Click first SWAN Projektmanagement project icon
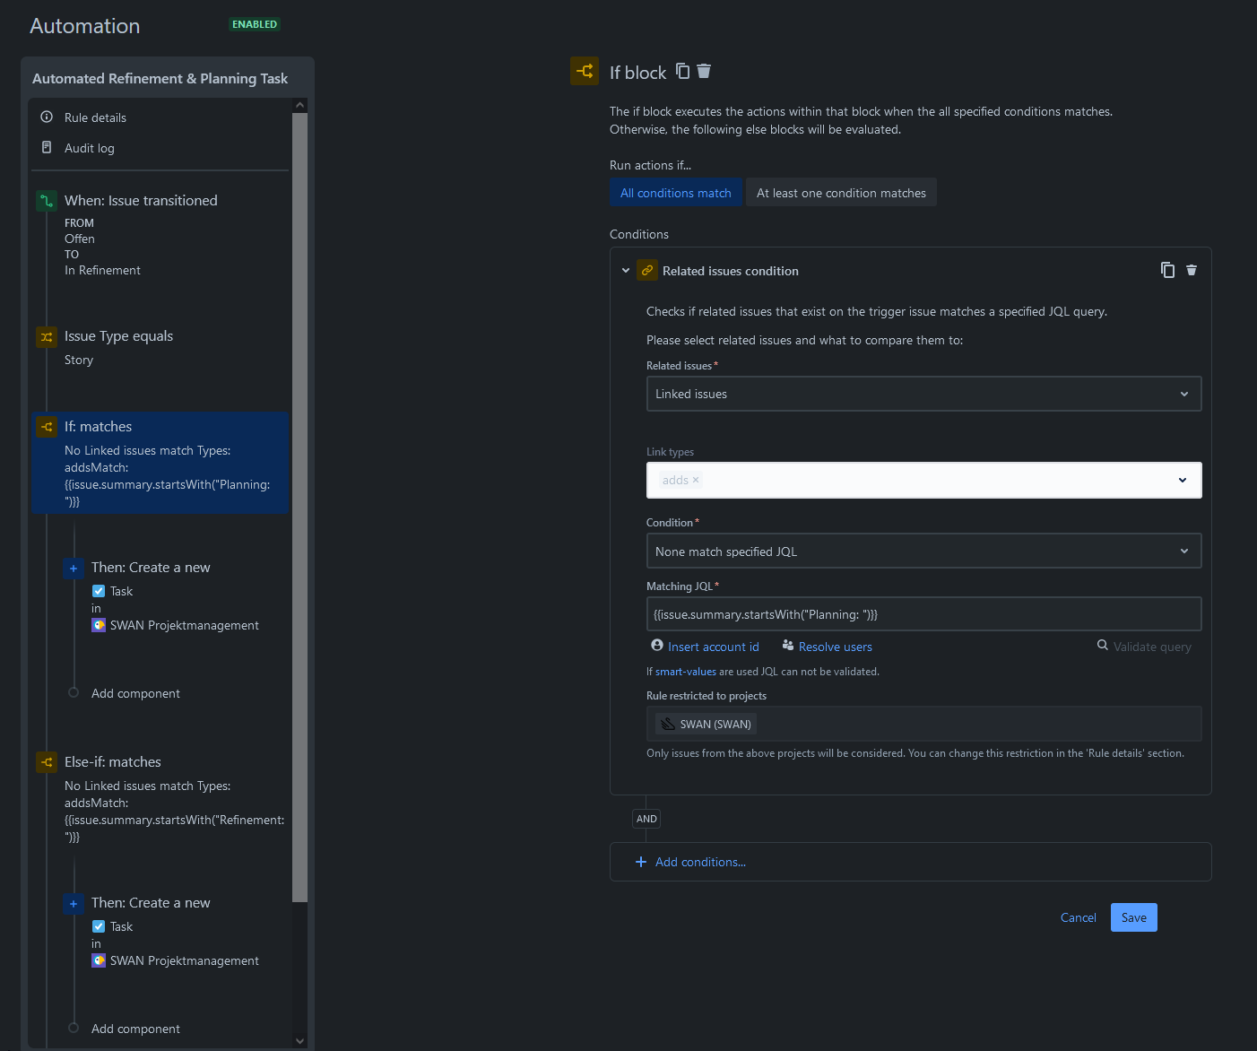The height and width of the screenshot is (1051, 1257). click(x=99, y=625)
